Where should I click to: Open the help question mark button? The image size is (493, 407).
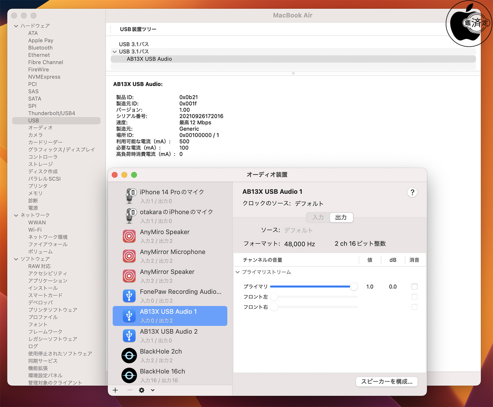[412, 192]
